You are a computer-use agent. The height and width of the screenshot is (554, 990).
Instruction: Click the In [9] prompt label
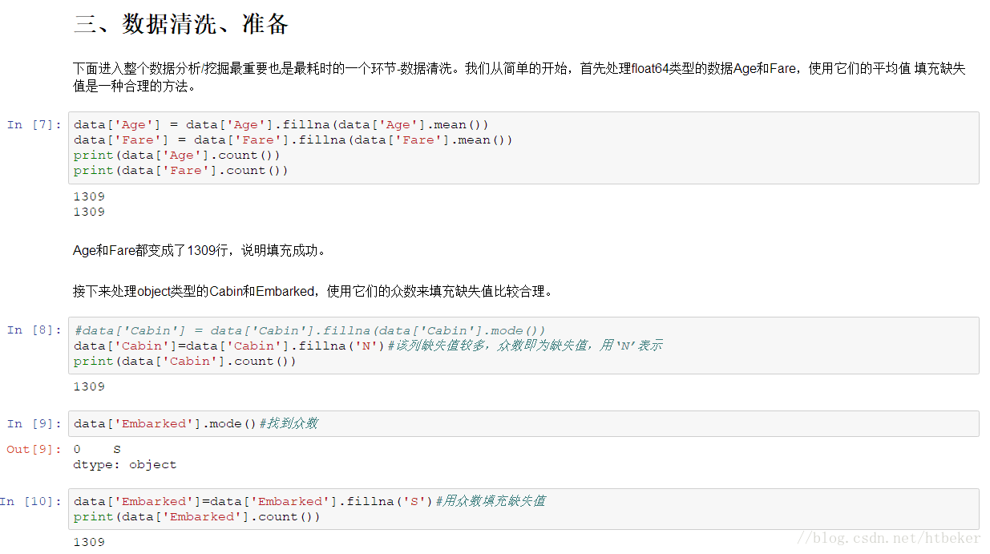[x=34, y=423]
